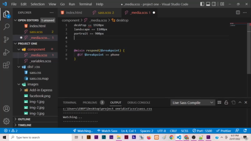
Task: Open the Selection menu
Action: 38,4
